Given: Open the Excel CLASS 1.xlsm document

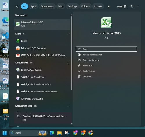Looking at the screenshot, I should 42,70.
